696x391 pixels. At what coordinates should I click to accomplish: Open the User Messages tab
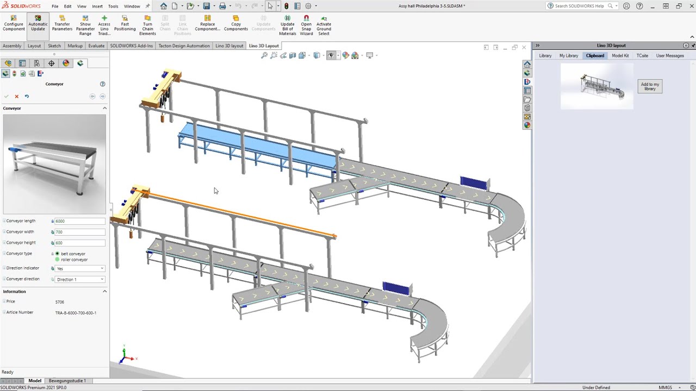[670, 55]
